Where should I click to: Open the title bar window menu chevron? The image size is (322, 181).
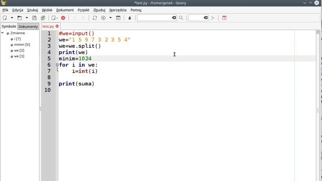304,3
